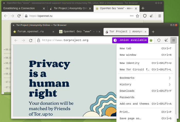
Task: Select Save page as… menu entry
Action: point(146,118)
